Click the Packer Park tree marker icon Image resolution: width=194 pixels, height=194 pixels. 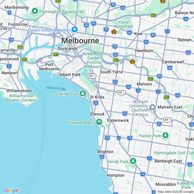[x=166, y=135]
